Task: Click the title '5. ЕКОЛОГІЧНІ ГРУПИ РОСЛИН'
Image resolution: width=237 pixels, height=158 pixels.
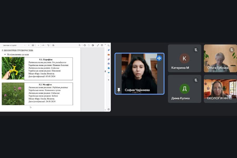Action: tap(17, 50)
